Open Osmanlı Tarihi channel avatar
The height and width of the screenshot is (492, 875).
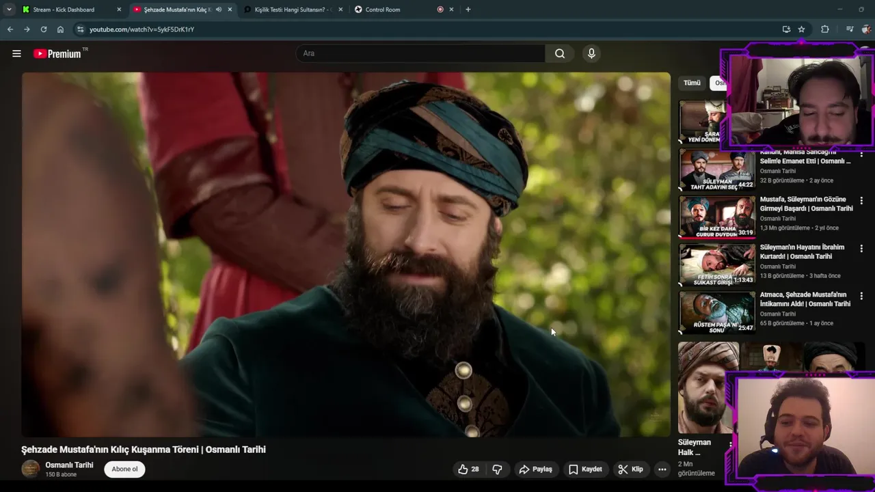coord(31,469)
